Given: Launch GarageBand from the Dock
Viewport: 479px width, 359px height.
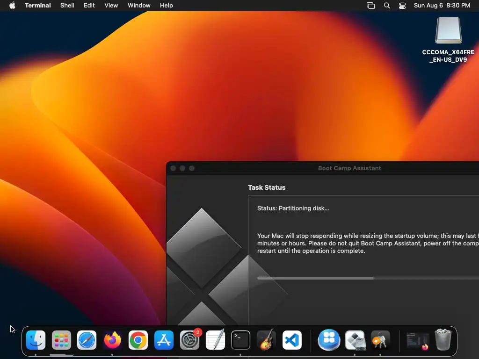Looking at the screenshot, I should tap(266, 340).
